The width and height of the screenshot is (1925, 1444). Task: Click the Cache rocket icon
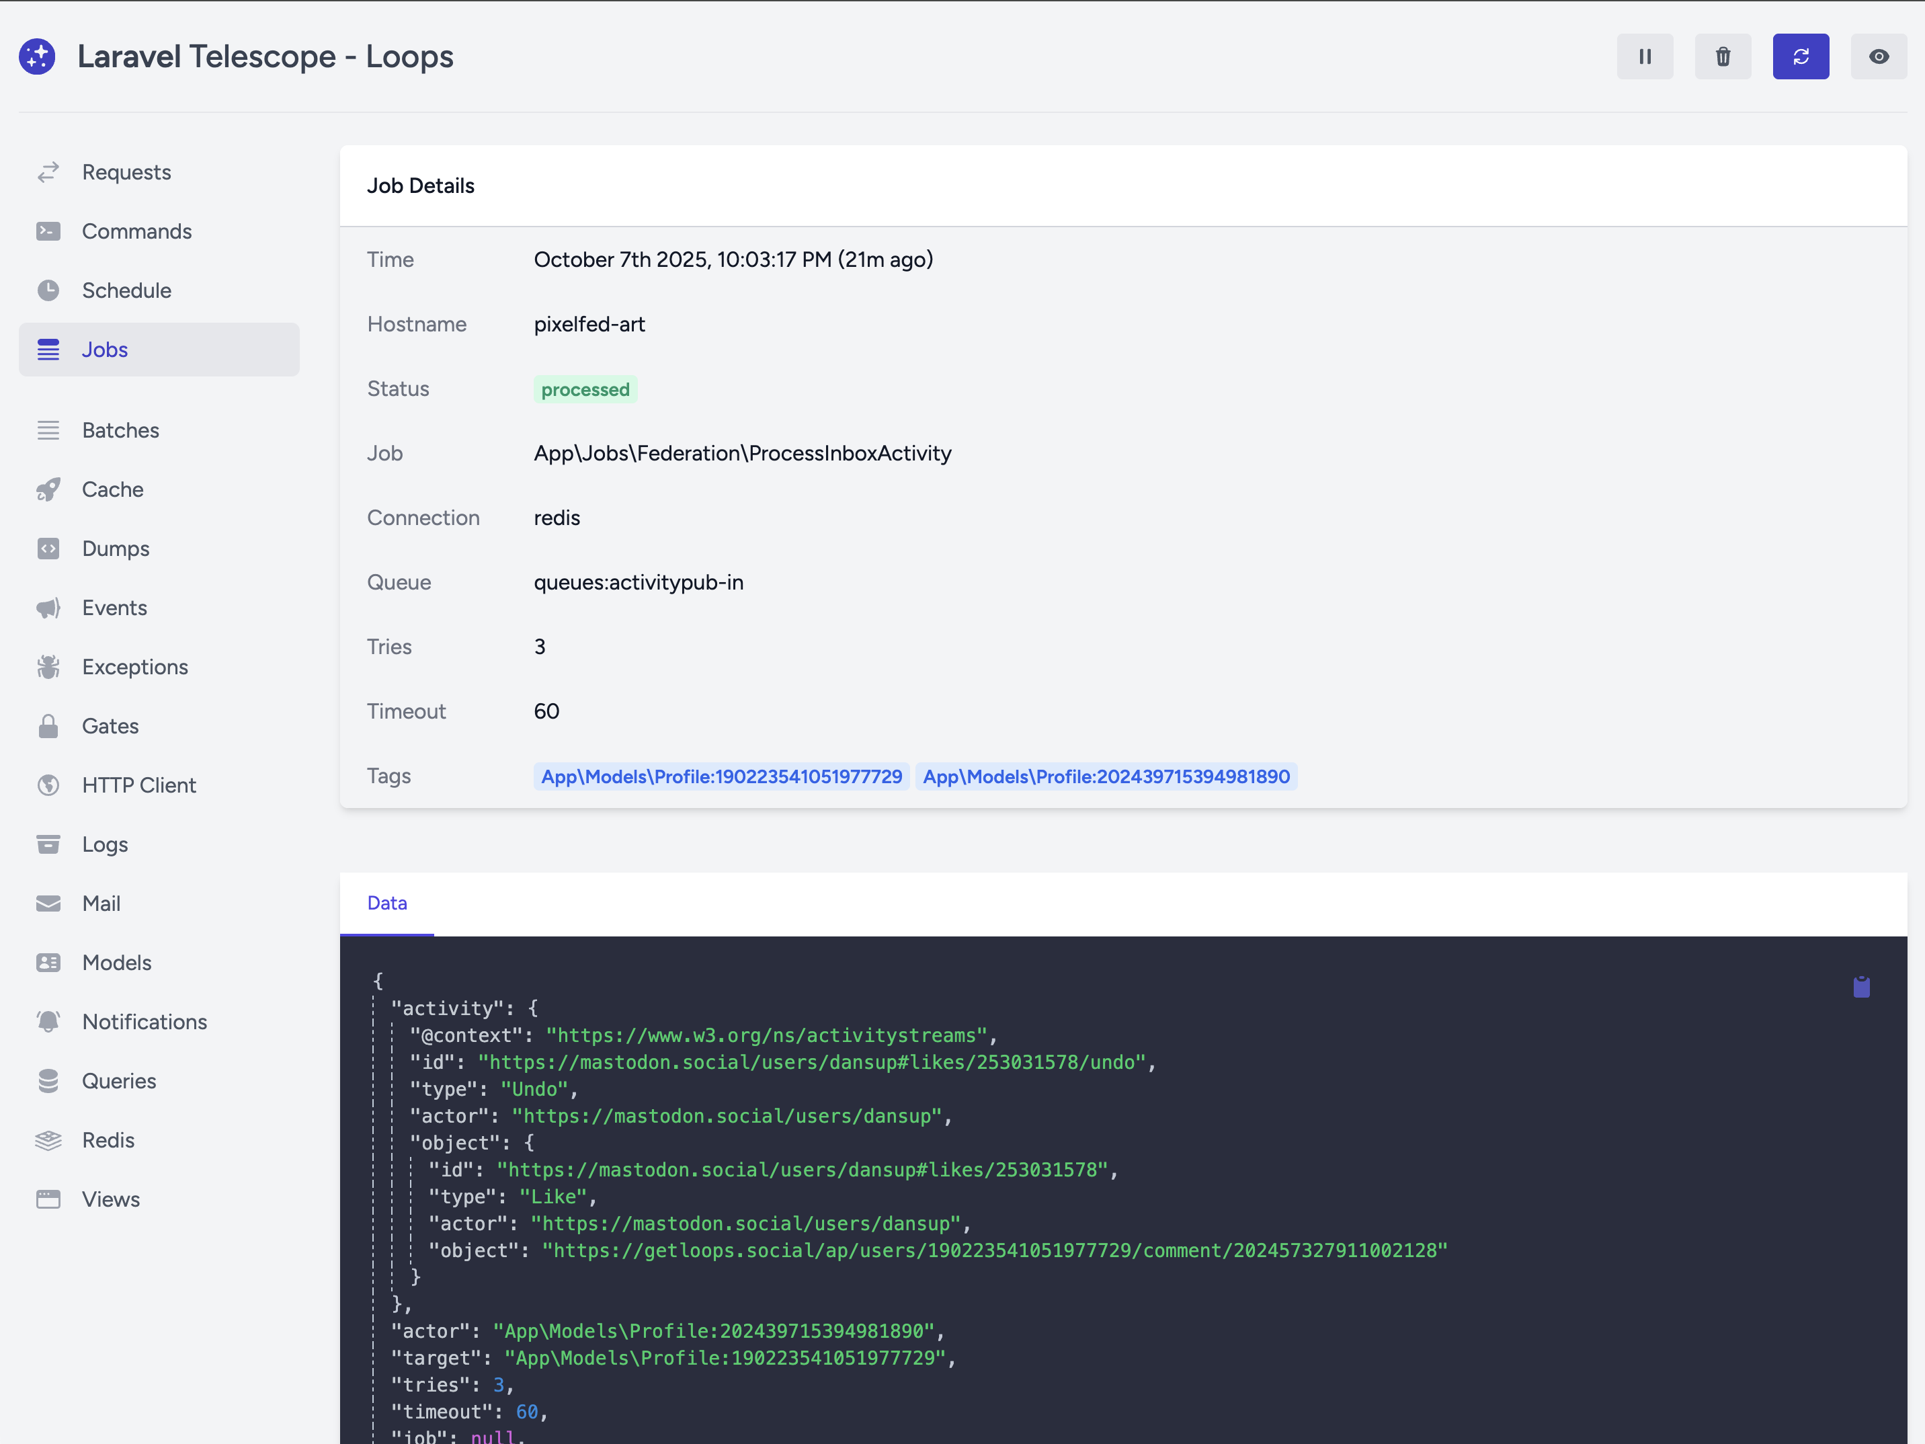coord(49,489)
